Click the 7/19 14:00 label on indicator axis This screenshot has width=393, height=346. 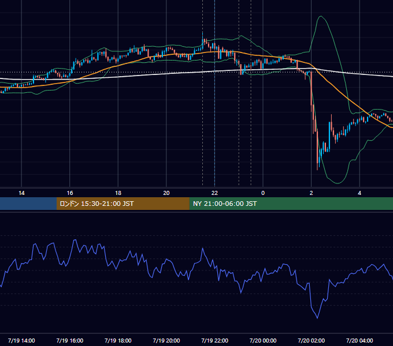pyautogui.click(x=21, y=340)
